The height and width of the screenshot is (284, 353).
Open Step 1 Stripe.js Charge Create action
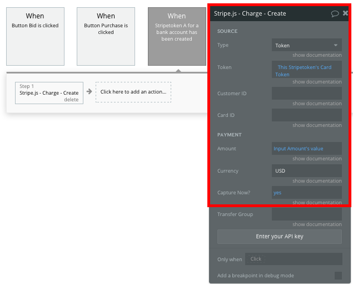pos(49,93)
